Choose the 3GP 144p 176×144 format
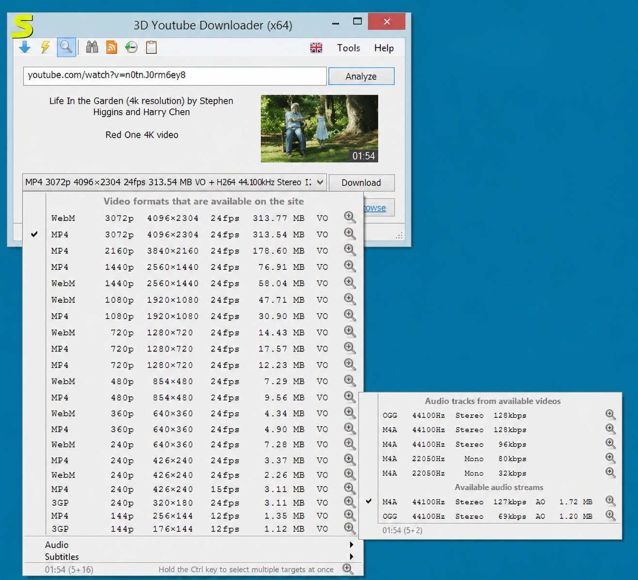This screenshot has height=580, width=638. tap(193, 529)
